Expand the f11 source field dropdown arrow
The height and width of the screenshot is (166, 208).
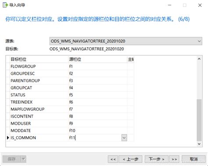pos(124,138)
